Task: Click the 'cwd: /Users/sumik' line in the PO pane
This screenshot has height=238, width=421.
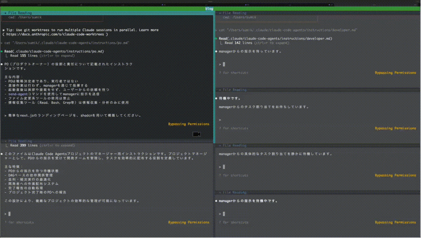Action: pos(25,17)
